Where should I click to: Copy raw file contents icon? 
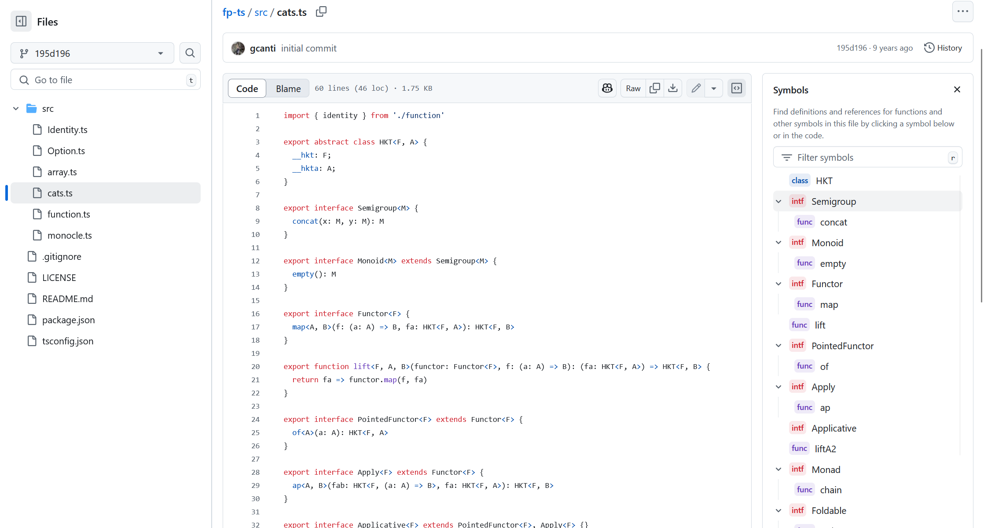[x=655, y=88]
